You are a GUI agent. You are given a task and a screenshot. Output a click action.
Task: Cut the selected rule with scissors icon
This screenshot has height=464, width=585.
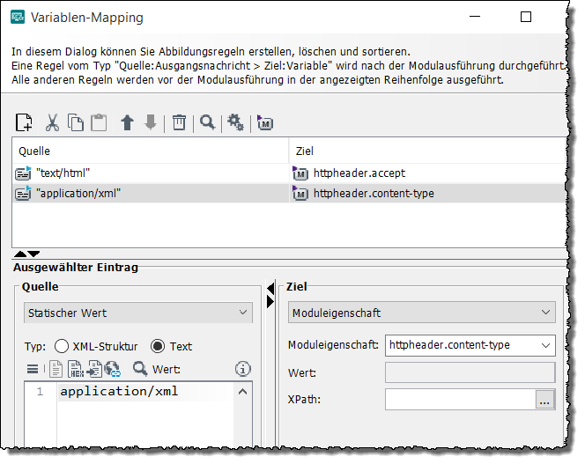coord(52,123)
